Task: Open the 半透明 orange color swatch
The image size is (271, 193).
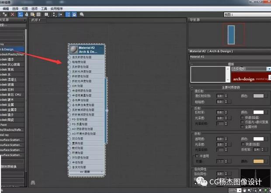Action: pyautogui.click(x=258, y=161)
